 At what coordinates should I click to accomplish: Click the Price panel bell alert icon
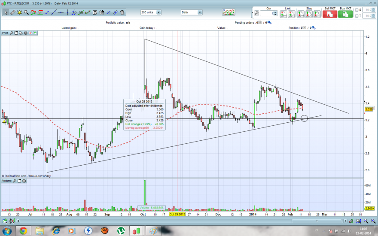click(x=21, y=33)
